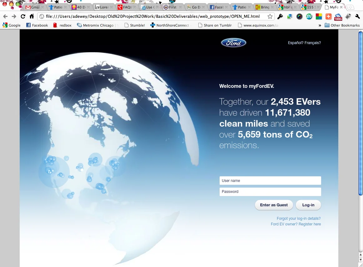Open the StumbleUpon extension icon
Screen dimensions: 363x267
[309, 17]
